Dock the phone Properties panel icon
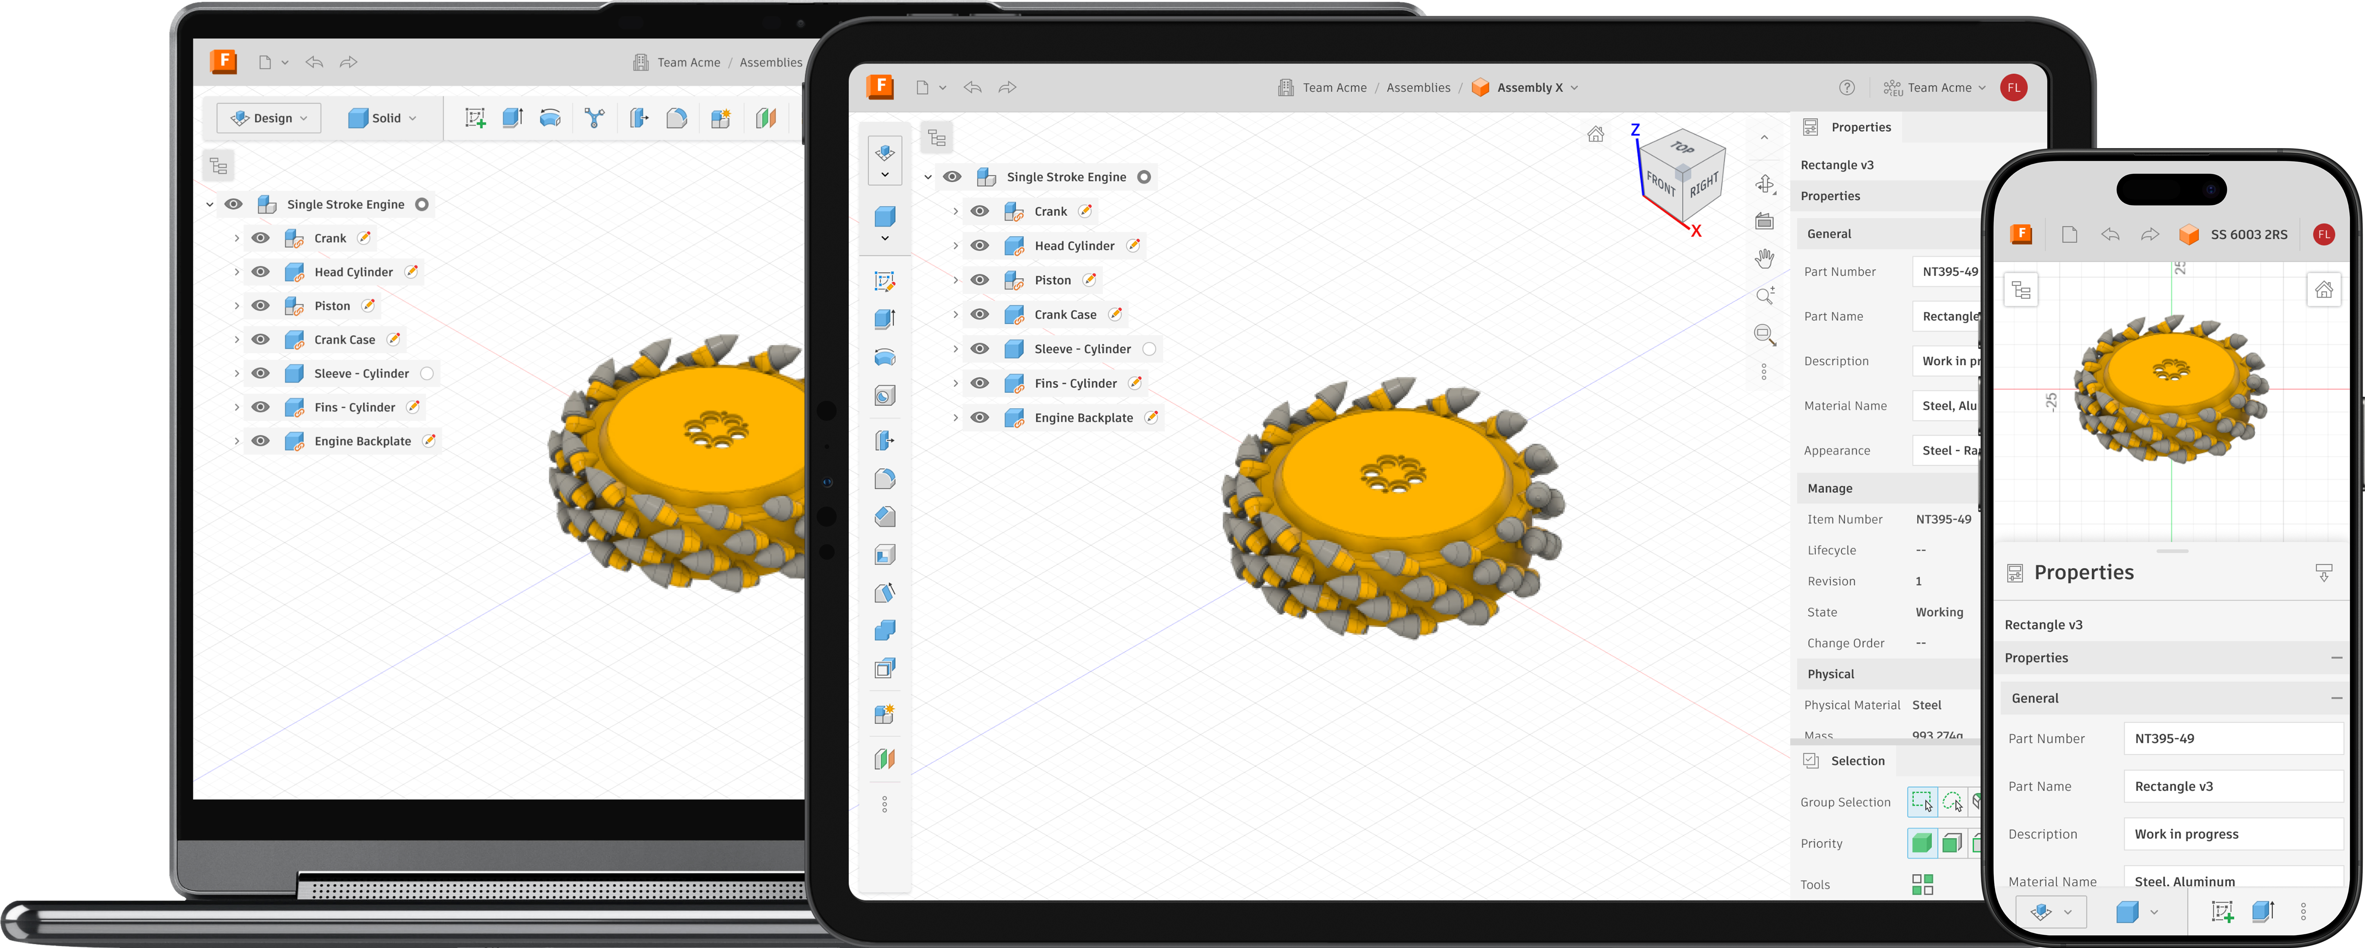 (x=2324, y=573)
